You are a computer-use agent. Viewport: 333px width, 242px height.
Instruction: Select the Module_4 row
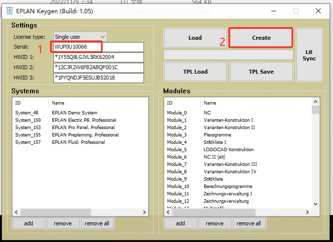[238, 142]
